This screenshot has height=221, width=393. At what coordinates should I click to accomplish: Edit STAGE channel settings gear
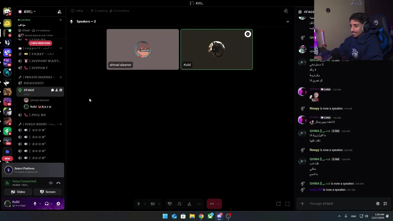click(61, 90)
